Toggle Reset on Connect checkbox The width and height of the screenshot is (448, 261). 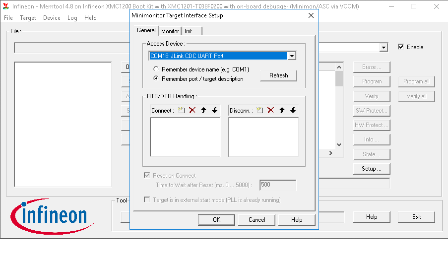coord(147,175)
